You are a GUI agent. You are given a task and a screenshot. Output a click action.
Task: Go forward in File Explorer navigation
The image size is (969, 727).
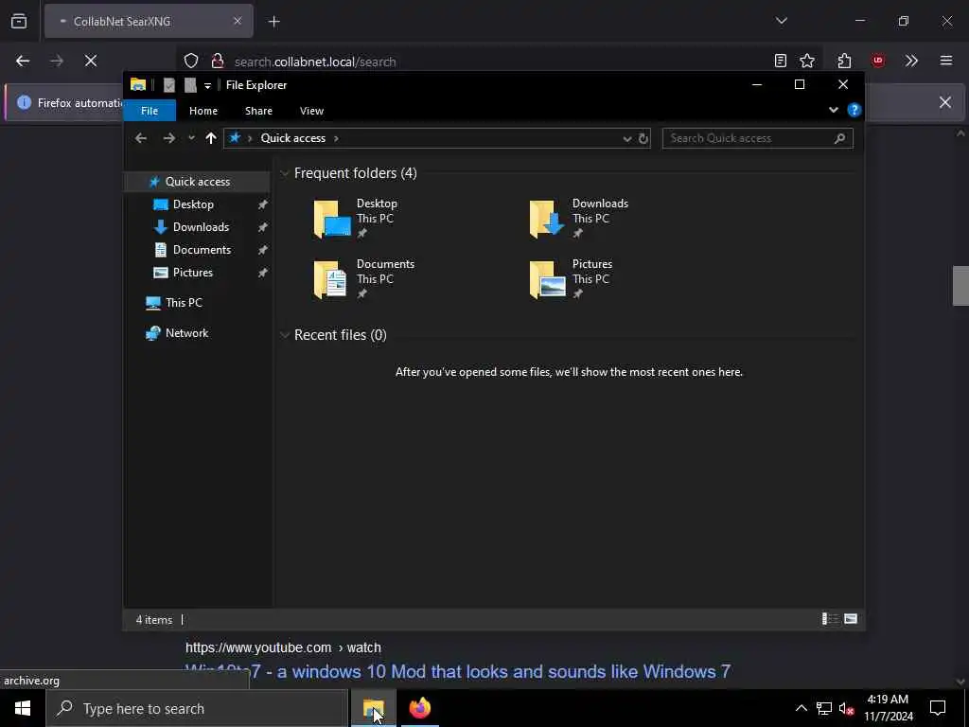point(168,138)
